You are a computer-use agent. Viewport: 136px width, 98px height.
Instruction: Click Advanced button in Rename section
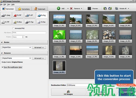[39, 58]
